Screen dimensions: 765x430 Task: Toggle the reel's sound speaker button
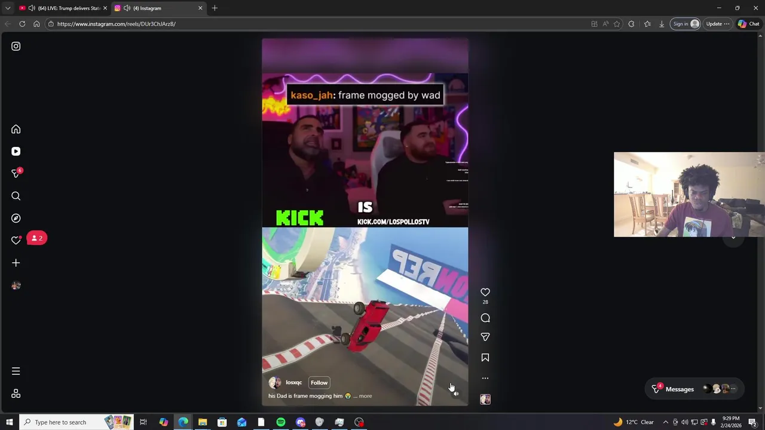point(455,393)
